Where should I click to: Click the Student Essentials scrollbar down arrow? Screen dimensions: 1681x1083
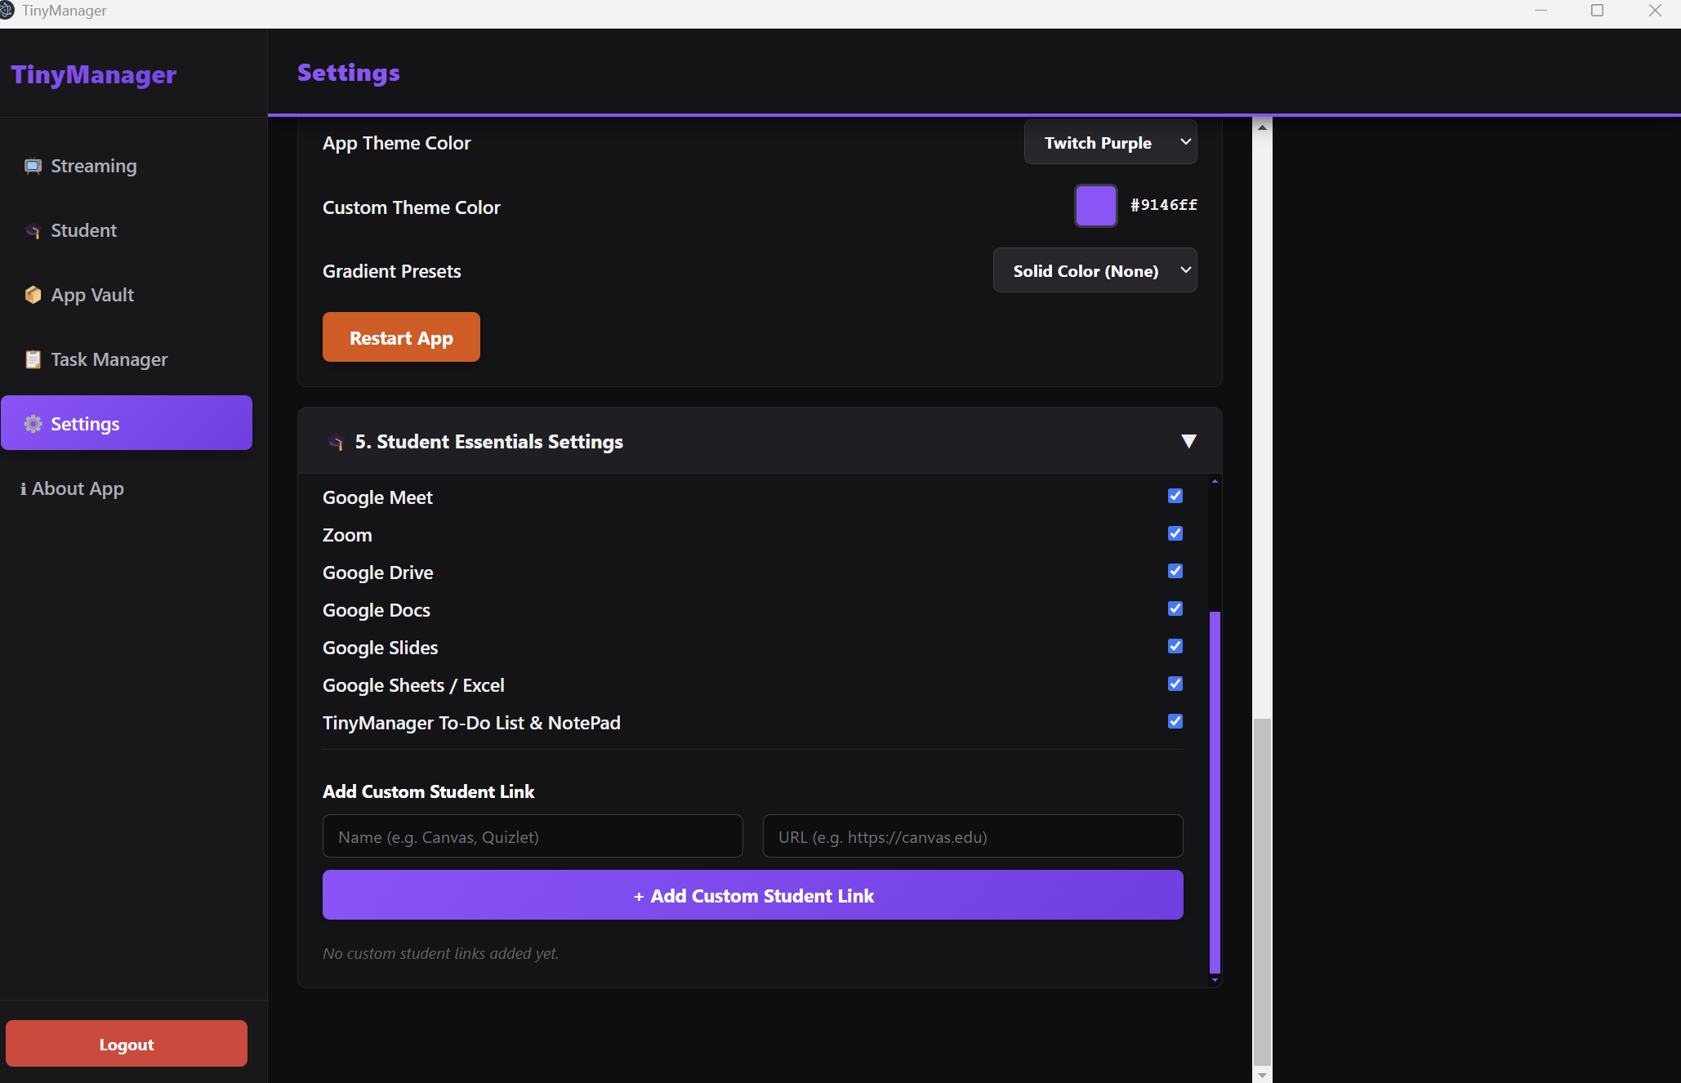point(1215,979)
